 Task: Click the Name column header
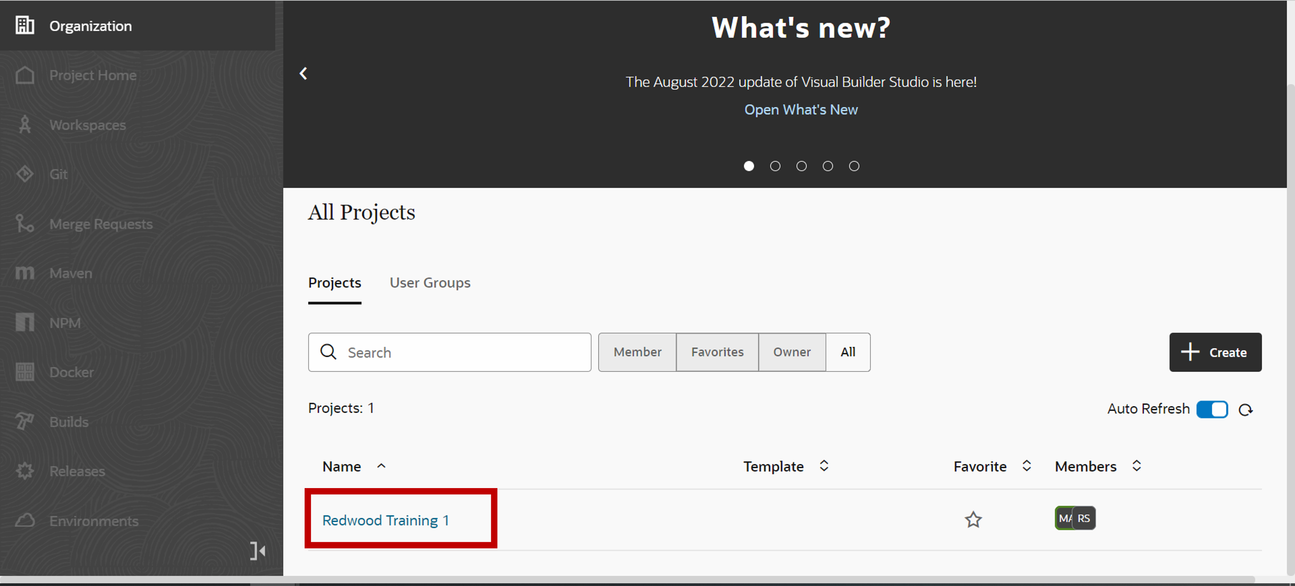pyautogui.click(x=341, y=467)
